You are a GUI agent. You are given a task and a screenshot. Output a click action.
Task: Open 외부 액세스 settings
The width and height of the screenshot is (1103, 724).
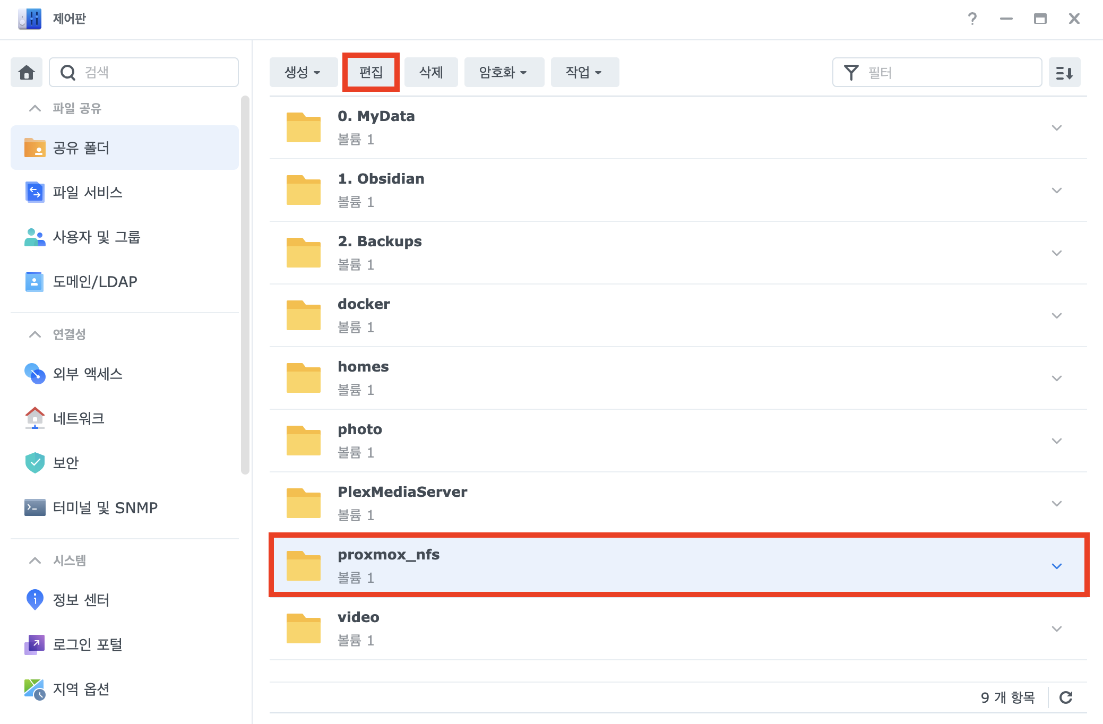[x=88, y=374]
